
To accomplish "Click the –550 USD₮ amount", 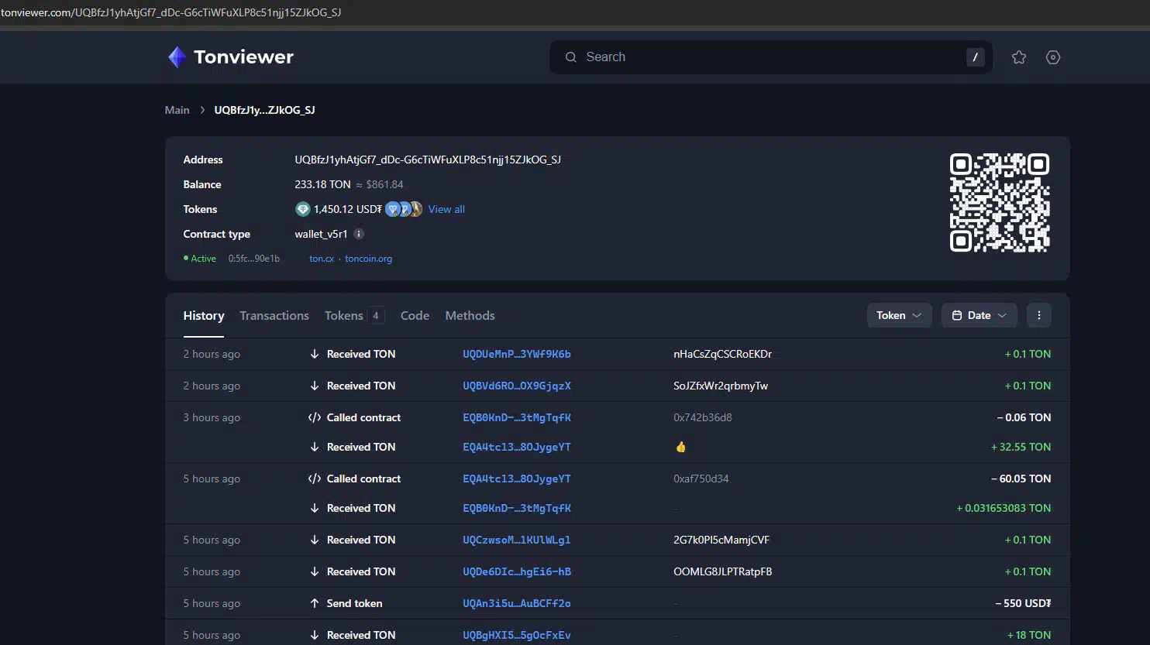I will tap(1023, 603).
